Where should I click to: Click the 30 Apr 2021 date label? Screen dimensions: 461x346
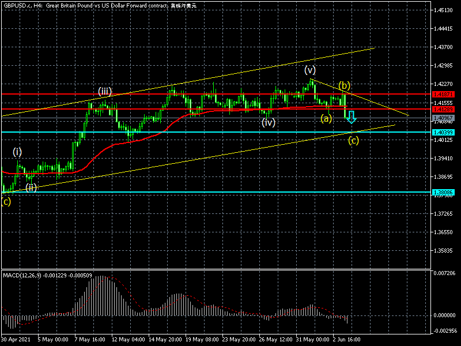(15, 340)
